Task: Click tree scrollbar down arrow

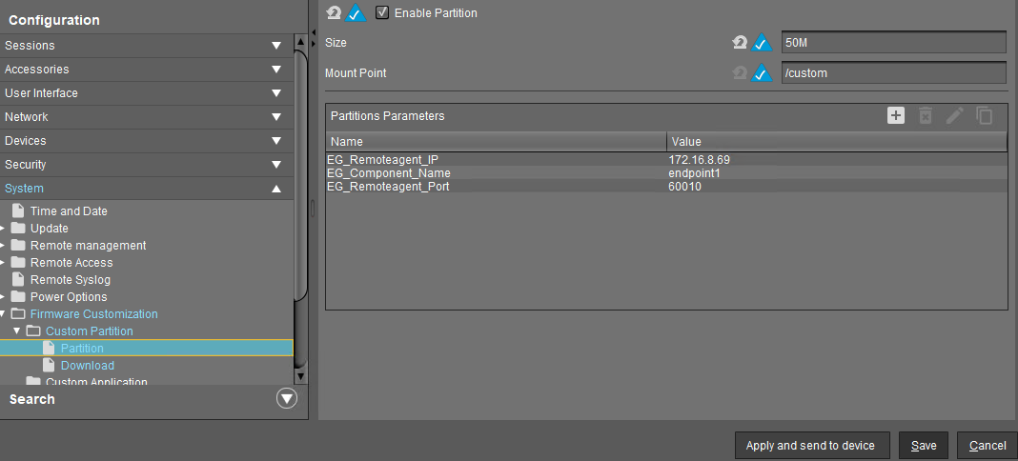Action: 300,376
